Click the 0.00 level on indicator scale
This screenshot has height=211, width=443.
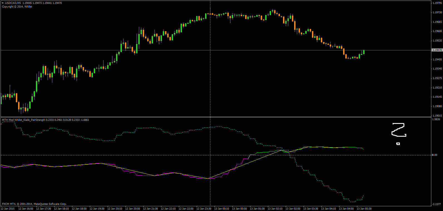pyautogui.click(x=434, y=155)
